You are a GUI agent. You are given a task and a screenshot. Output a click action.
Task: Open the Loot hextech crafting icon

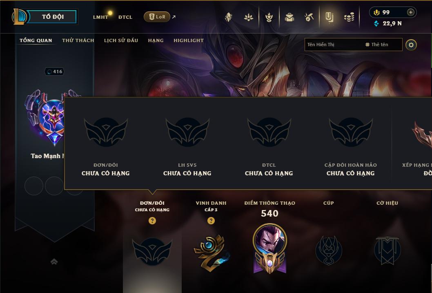tap(309, 17)
